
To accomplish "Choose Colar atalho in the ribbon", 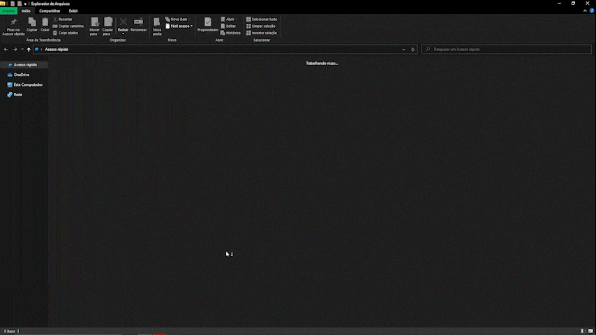I will point(66,33).
